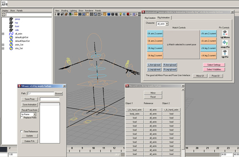Click the tgl.Move eye icon in Piv Controls

(x=225, y=33)
